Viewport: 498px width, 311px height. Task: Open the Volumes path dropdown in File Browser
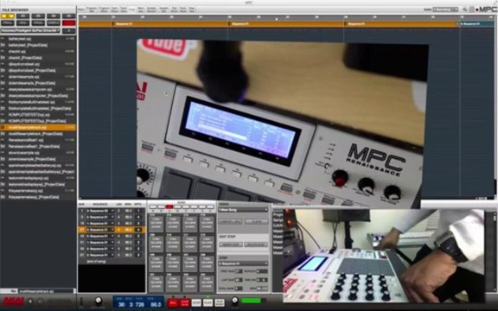pyautogui.click(x=30, y=31)
